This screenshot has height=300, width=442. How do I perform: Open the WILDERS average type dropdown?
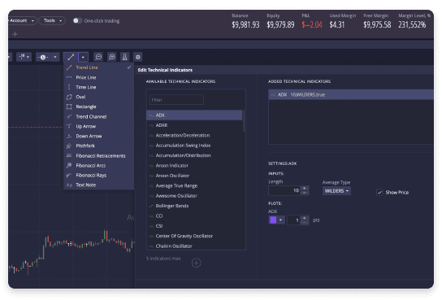point(336,191)
